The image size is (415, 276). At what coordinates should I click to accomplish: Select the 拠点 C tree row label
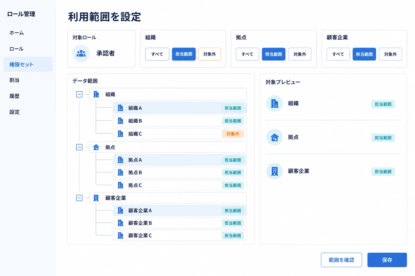(x=135, y=185)
